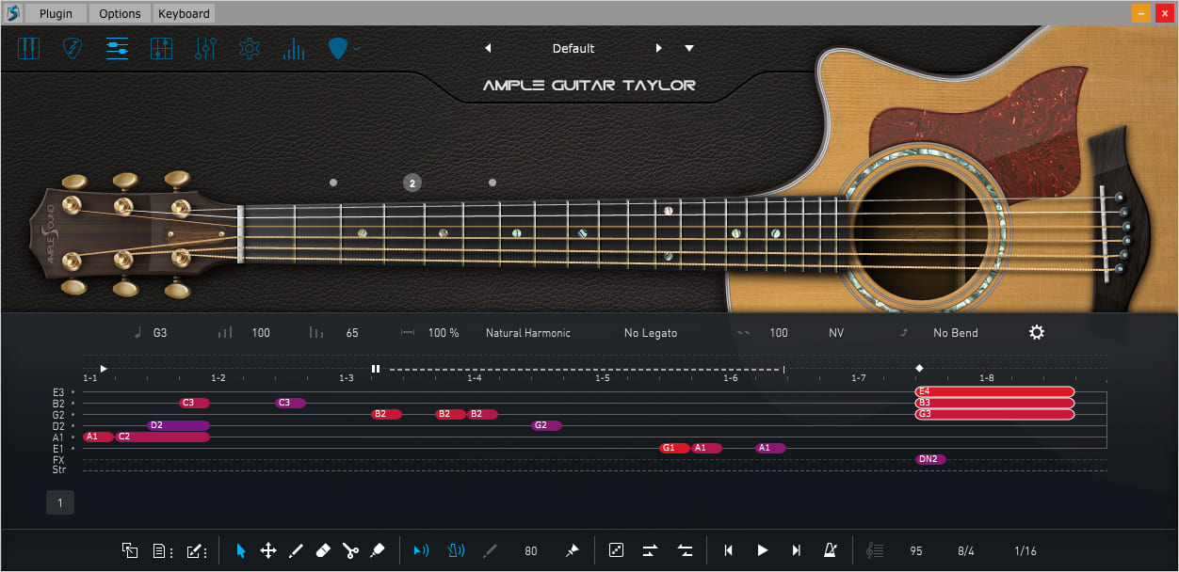The image size is (1179, 572).
Task: Open the Keyboard menu
Action: point(184,13)
